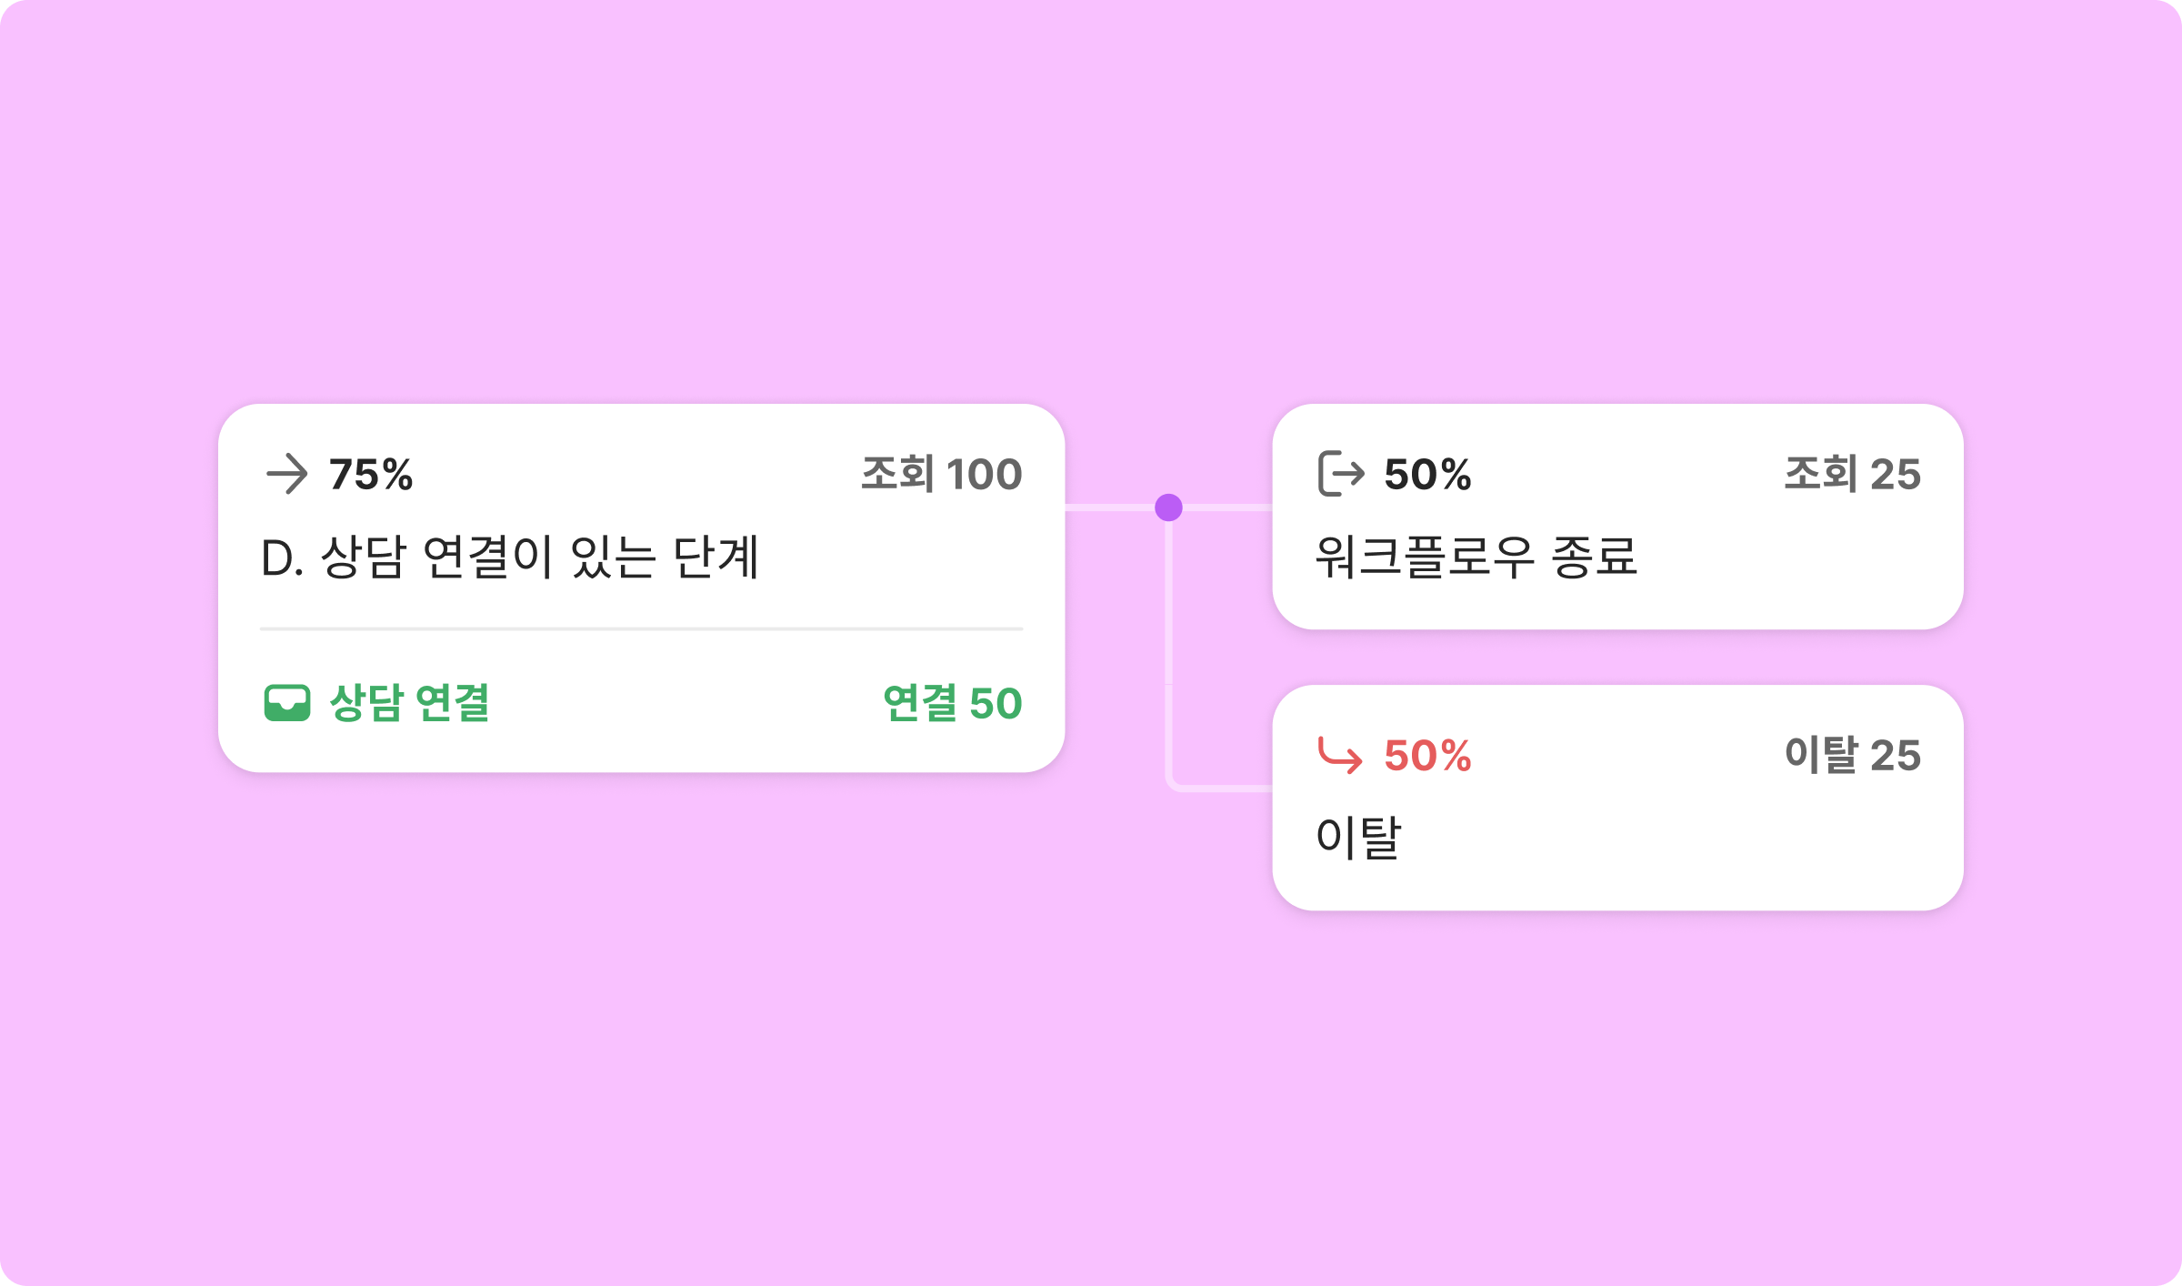The height and width of the screenshot is (1286, 2182).
Task: Click the green 상담 연결 label
Action: (x=409, y=703)
